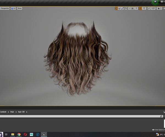
Task: Toggle rotation snapping triangle icon
Action: 140,8
